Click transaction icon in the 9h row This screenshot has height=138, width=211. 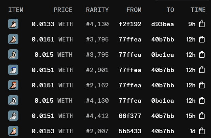coord(202,24)
